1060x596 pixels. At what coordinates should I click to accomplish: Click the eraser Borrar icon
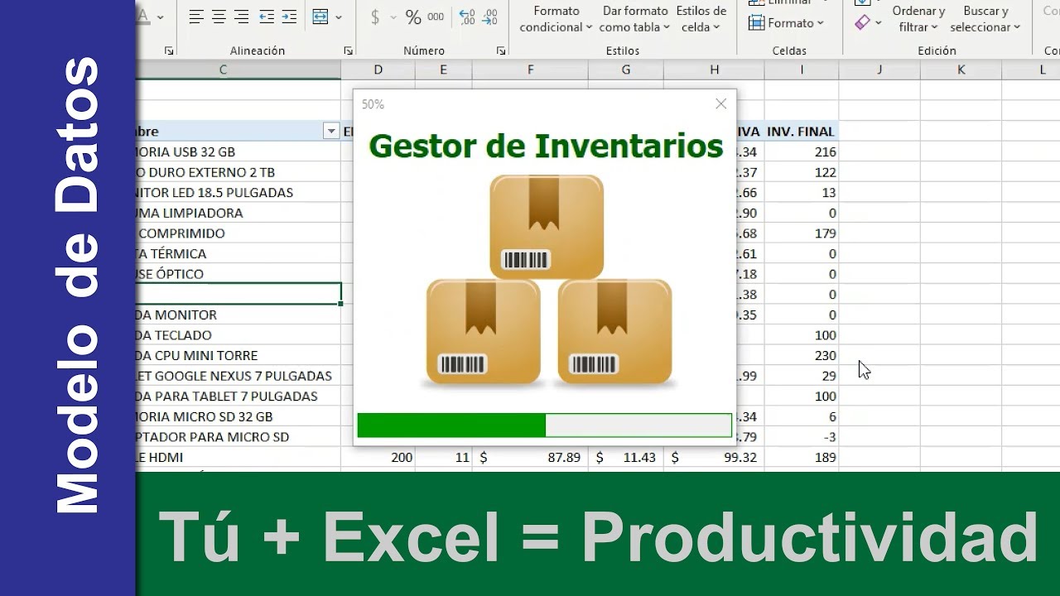pos(863,23)
